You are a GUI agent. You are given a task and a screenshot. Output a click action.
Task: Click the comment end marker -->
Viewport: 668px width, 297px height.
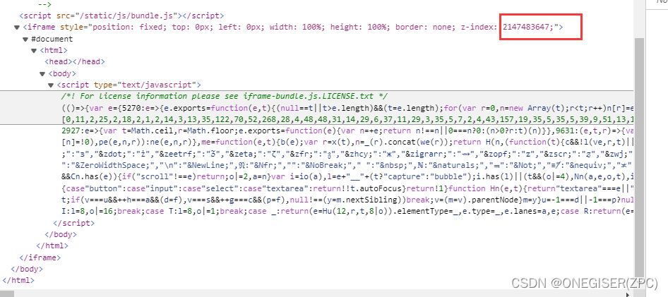coord(44,4)
